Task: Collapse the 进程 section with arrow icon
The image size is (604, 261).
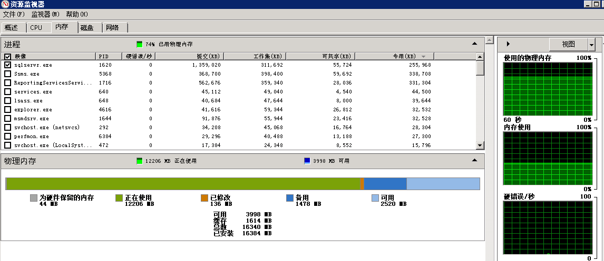Action: click(x=474, y=44)
